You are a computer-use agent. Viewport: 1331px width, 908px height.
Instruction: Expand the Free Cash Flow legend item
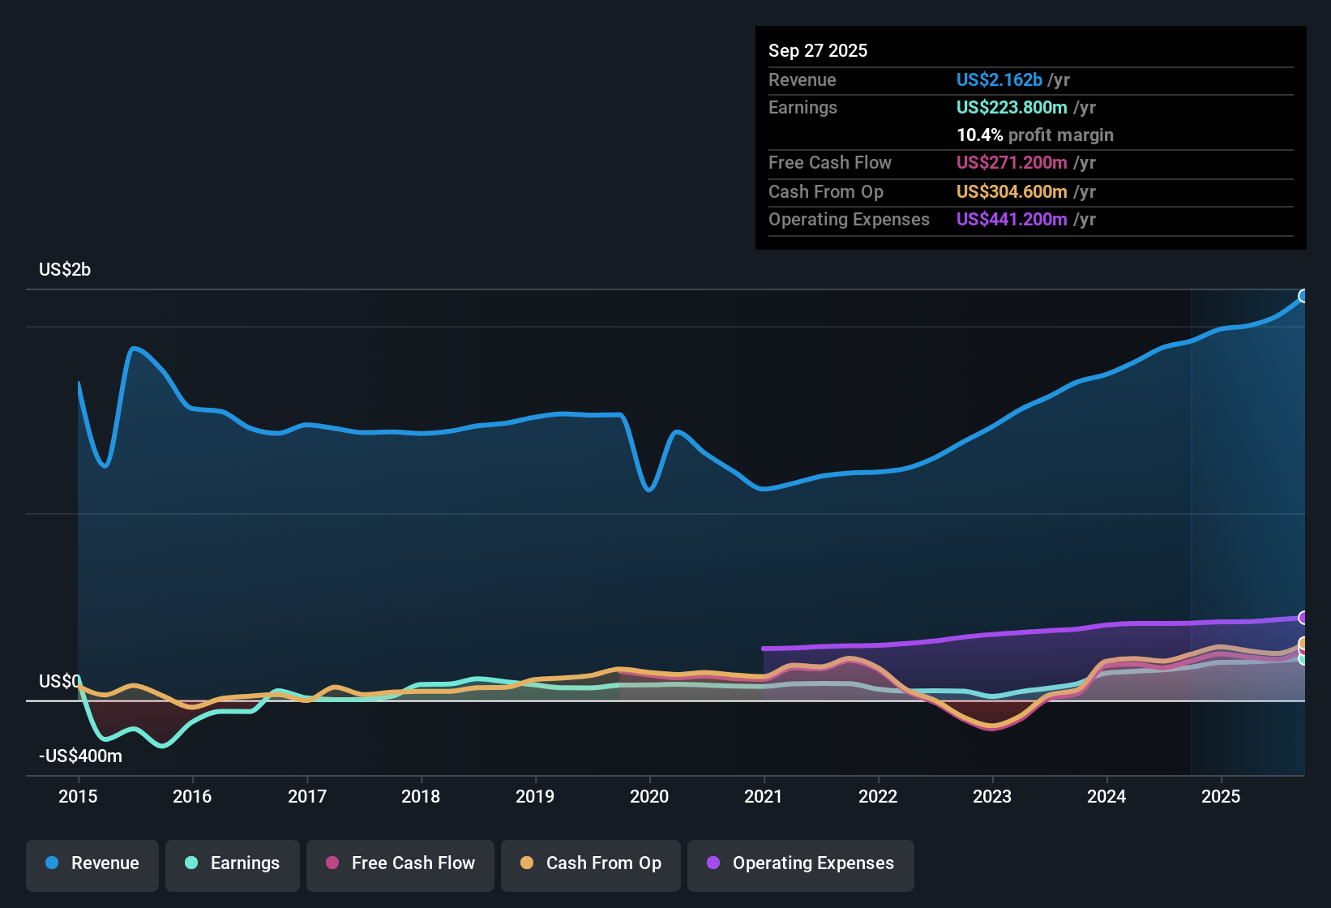[400, 863]
